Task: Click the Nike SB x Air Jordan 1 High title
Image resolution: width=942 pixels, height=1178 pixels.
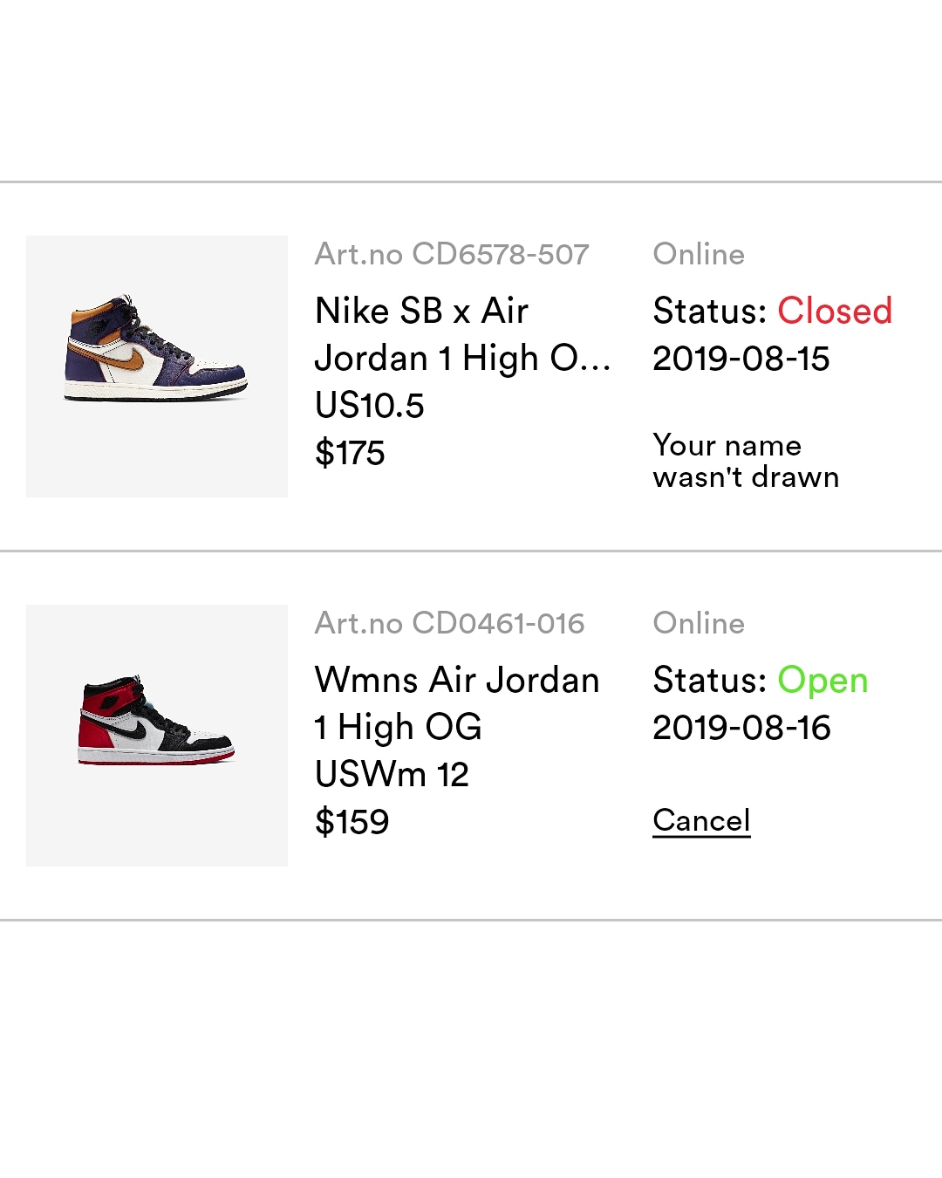Action: (462, 334)
